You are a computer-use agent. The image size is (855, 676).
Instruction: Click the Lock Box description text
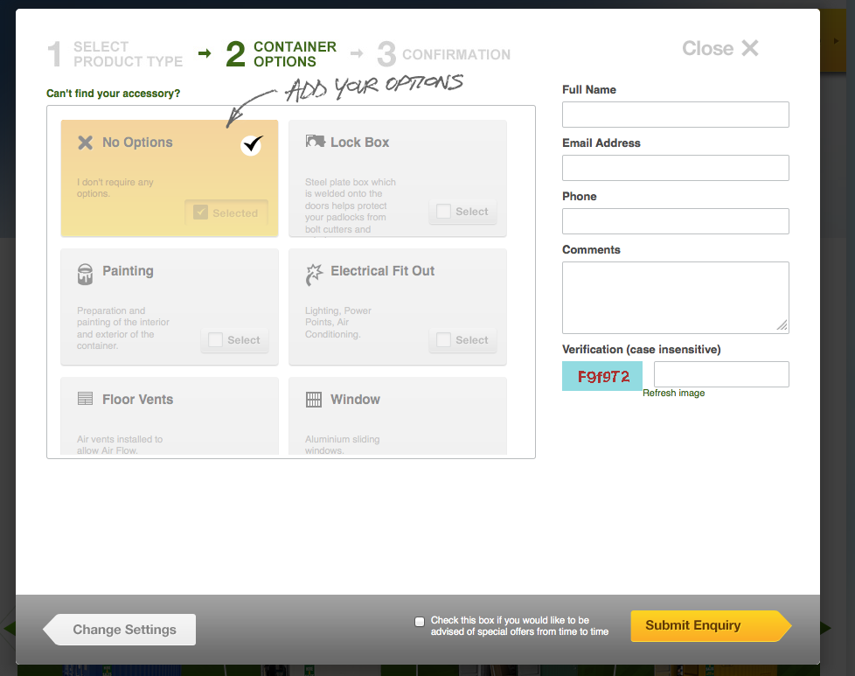pyautogui.click(x=351, y=206)
